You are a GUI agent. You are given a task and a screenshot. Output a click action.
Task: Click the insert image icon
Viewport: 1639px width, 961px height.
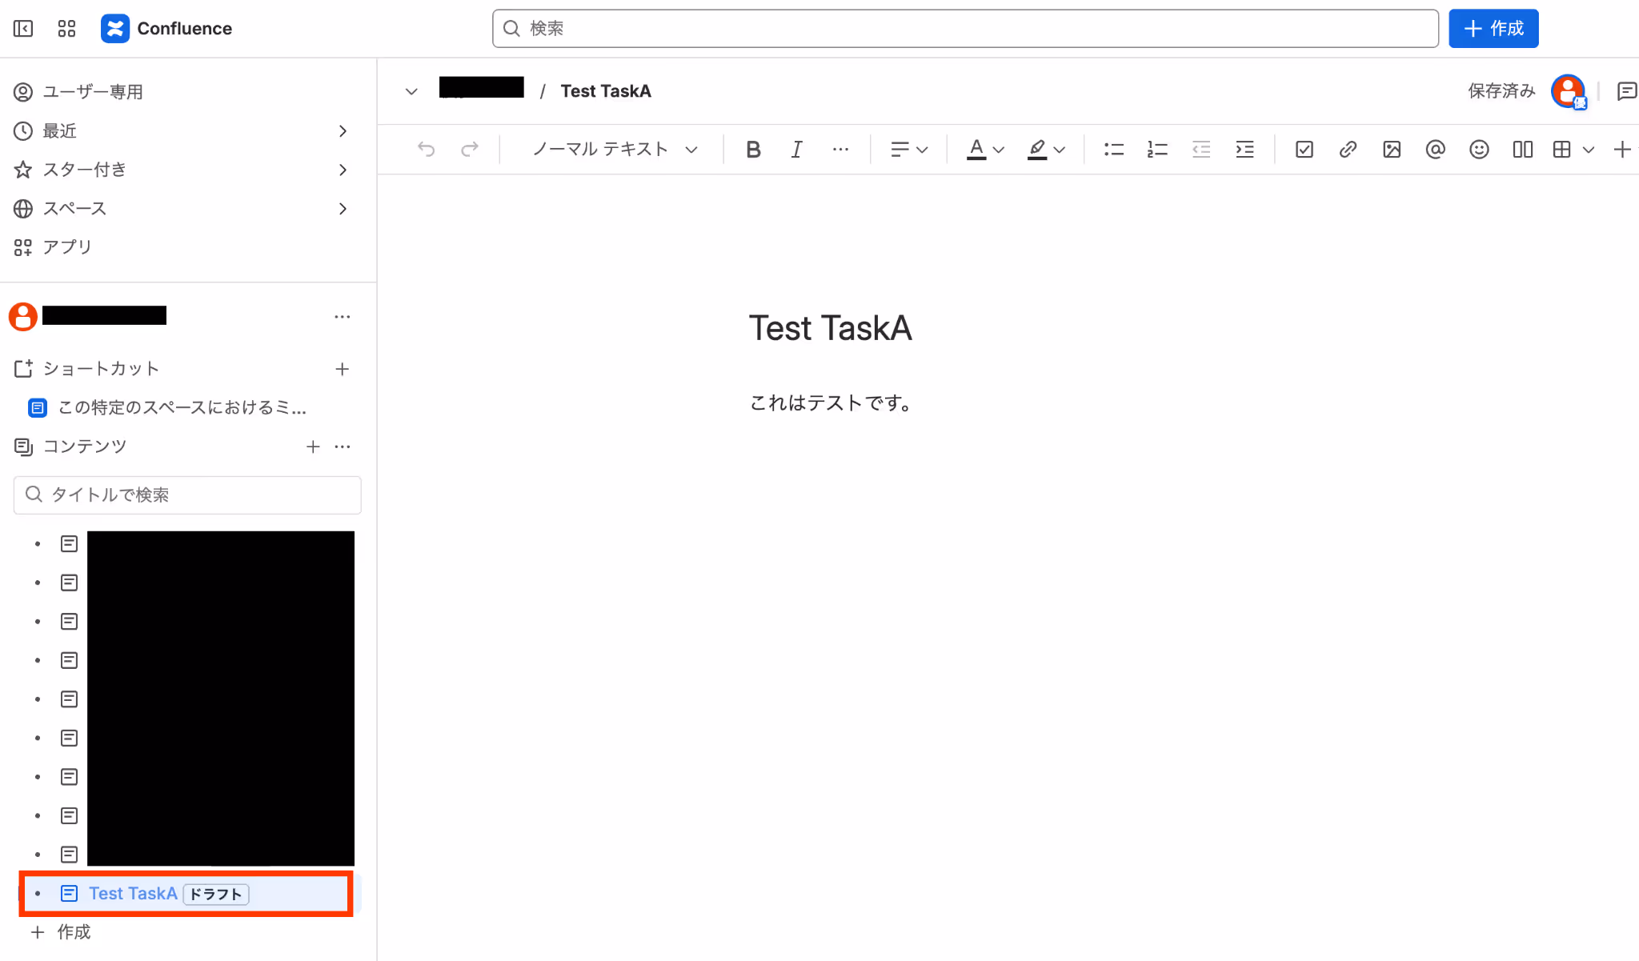pyautogui.click(x=1392, y=150)
